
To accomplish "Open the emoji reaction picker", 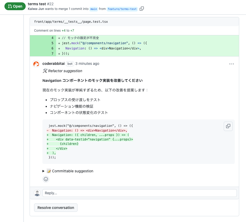I will [x=46, y=179].
